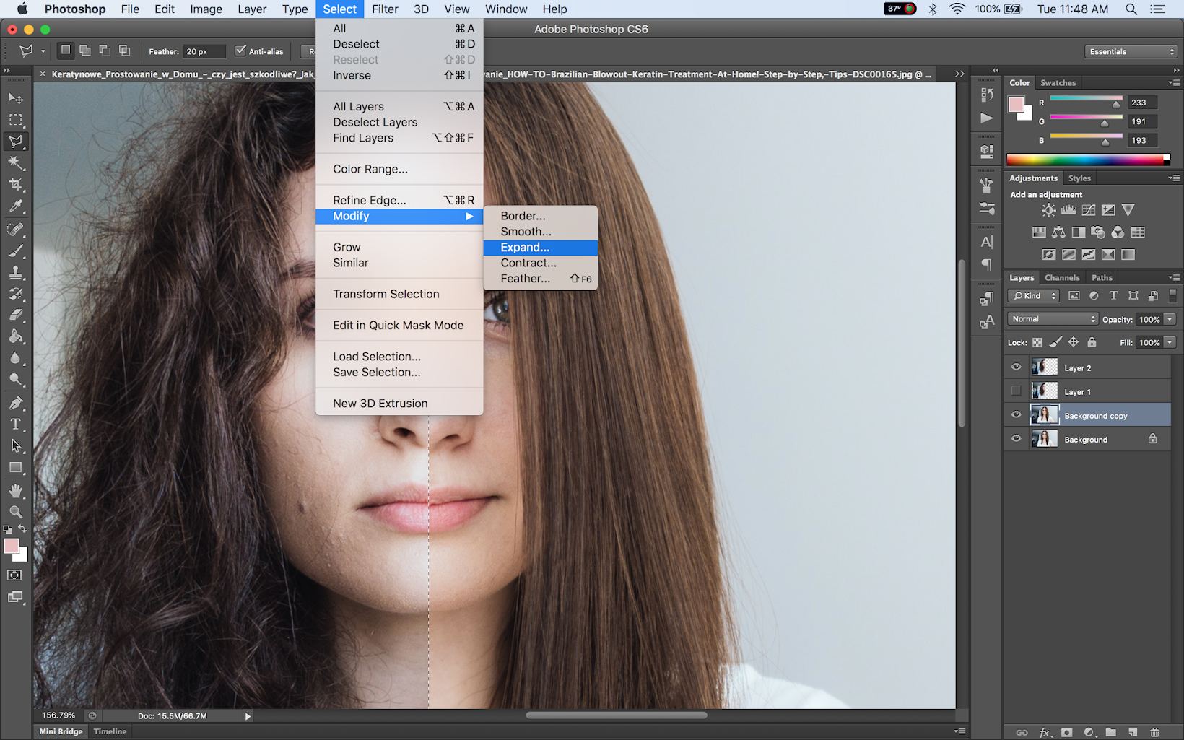Show the hidden Layer 1 layer
This screenshot has height=740, width=1184.
coord(1016,391)
